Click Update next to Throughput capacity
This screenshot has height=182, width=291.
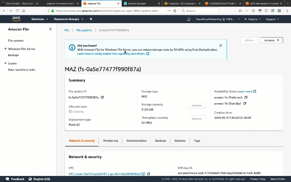197,119
